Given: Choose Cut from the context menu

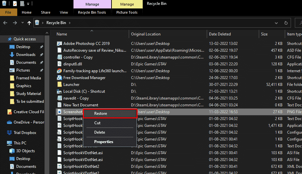Looking at the screenshot, I should pos(110,123).
